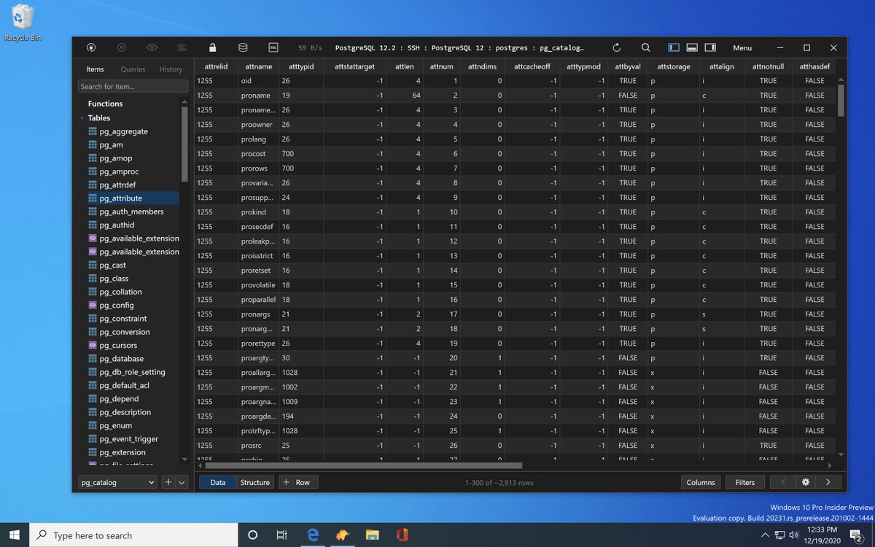Open the SQL query editor icon
This screenshot has height=547, width=875.
click(273, 47)
